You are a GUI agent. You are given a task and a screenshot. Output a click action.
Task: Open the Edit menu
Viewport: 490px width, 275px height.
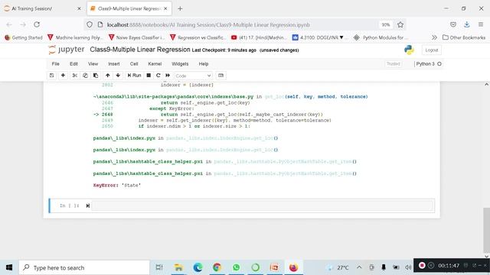73,64
